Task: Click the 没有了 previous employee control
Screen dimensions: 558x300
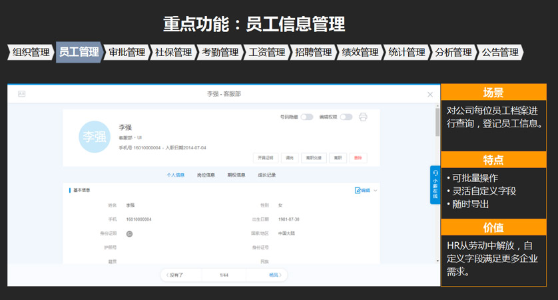Action: point(174,275)
